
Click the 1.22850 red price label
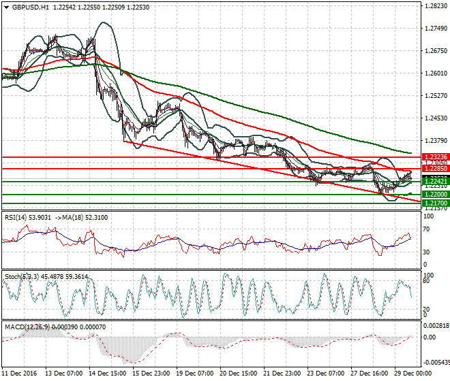point(436,169)
